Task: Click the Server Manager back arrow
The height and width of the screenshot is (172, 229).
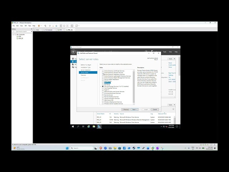Action: point(73,52)
